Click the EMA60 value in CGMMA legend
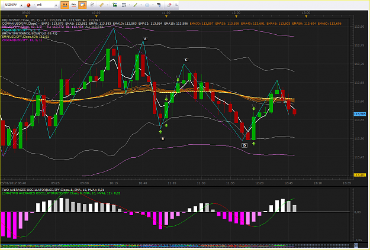370x250 pixels. (x=329, y=24)
